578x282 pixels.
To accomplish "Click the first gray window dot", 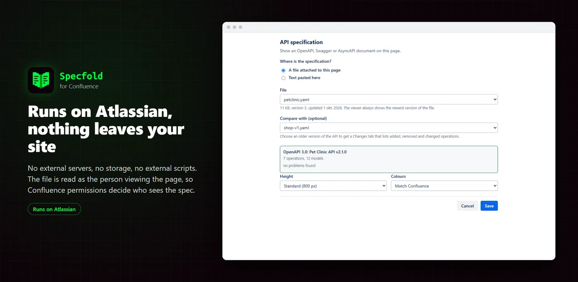I will (x=229, y=27).
